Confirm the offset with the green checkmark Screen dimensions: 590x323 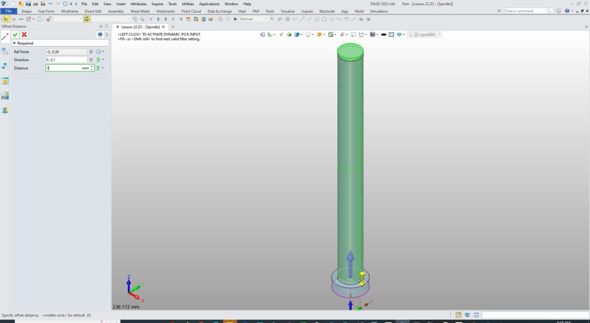(16, 35)
